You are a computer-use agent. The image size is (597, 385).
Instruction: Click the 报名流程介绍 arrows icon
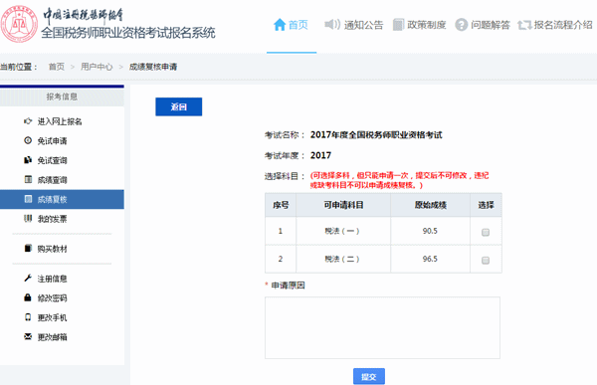tap(524, 25)
